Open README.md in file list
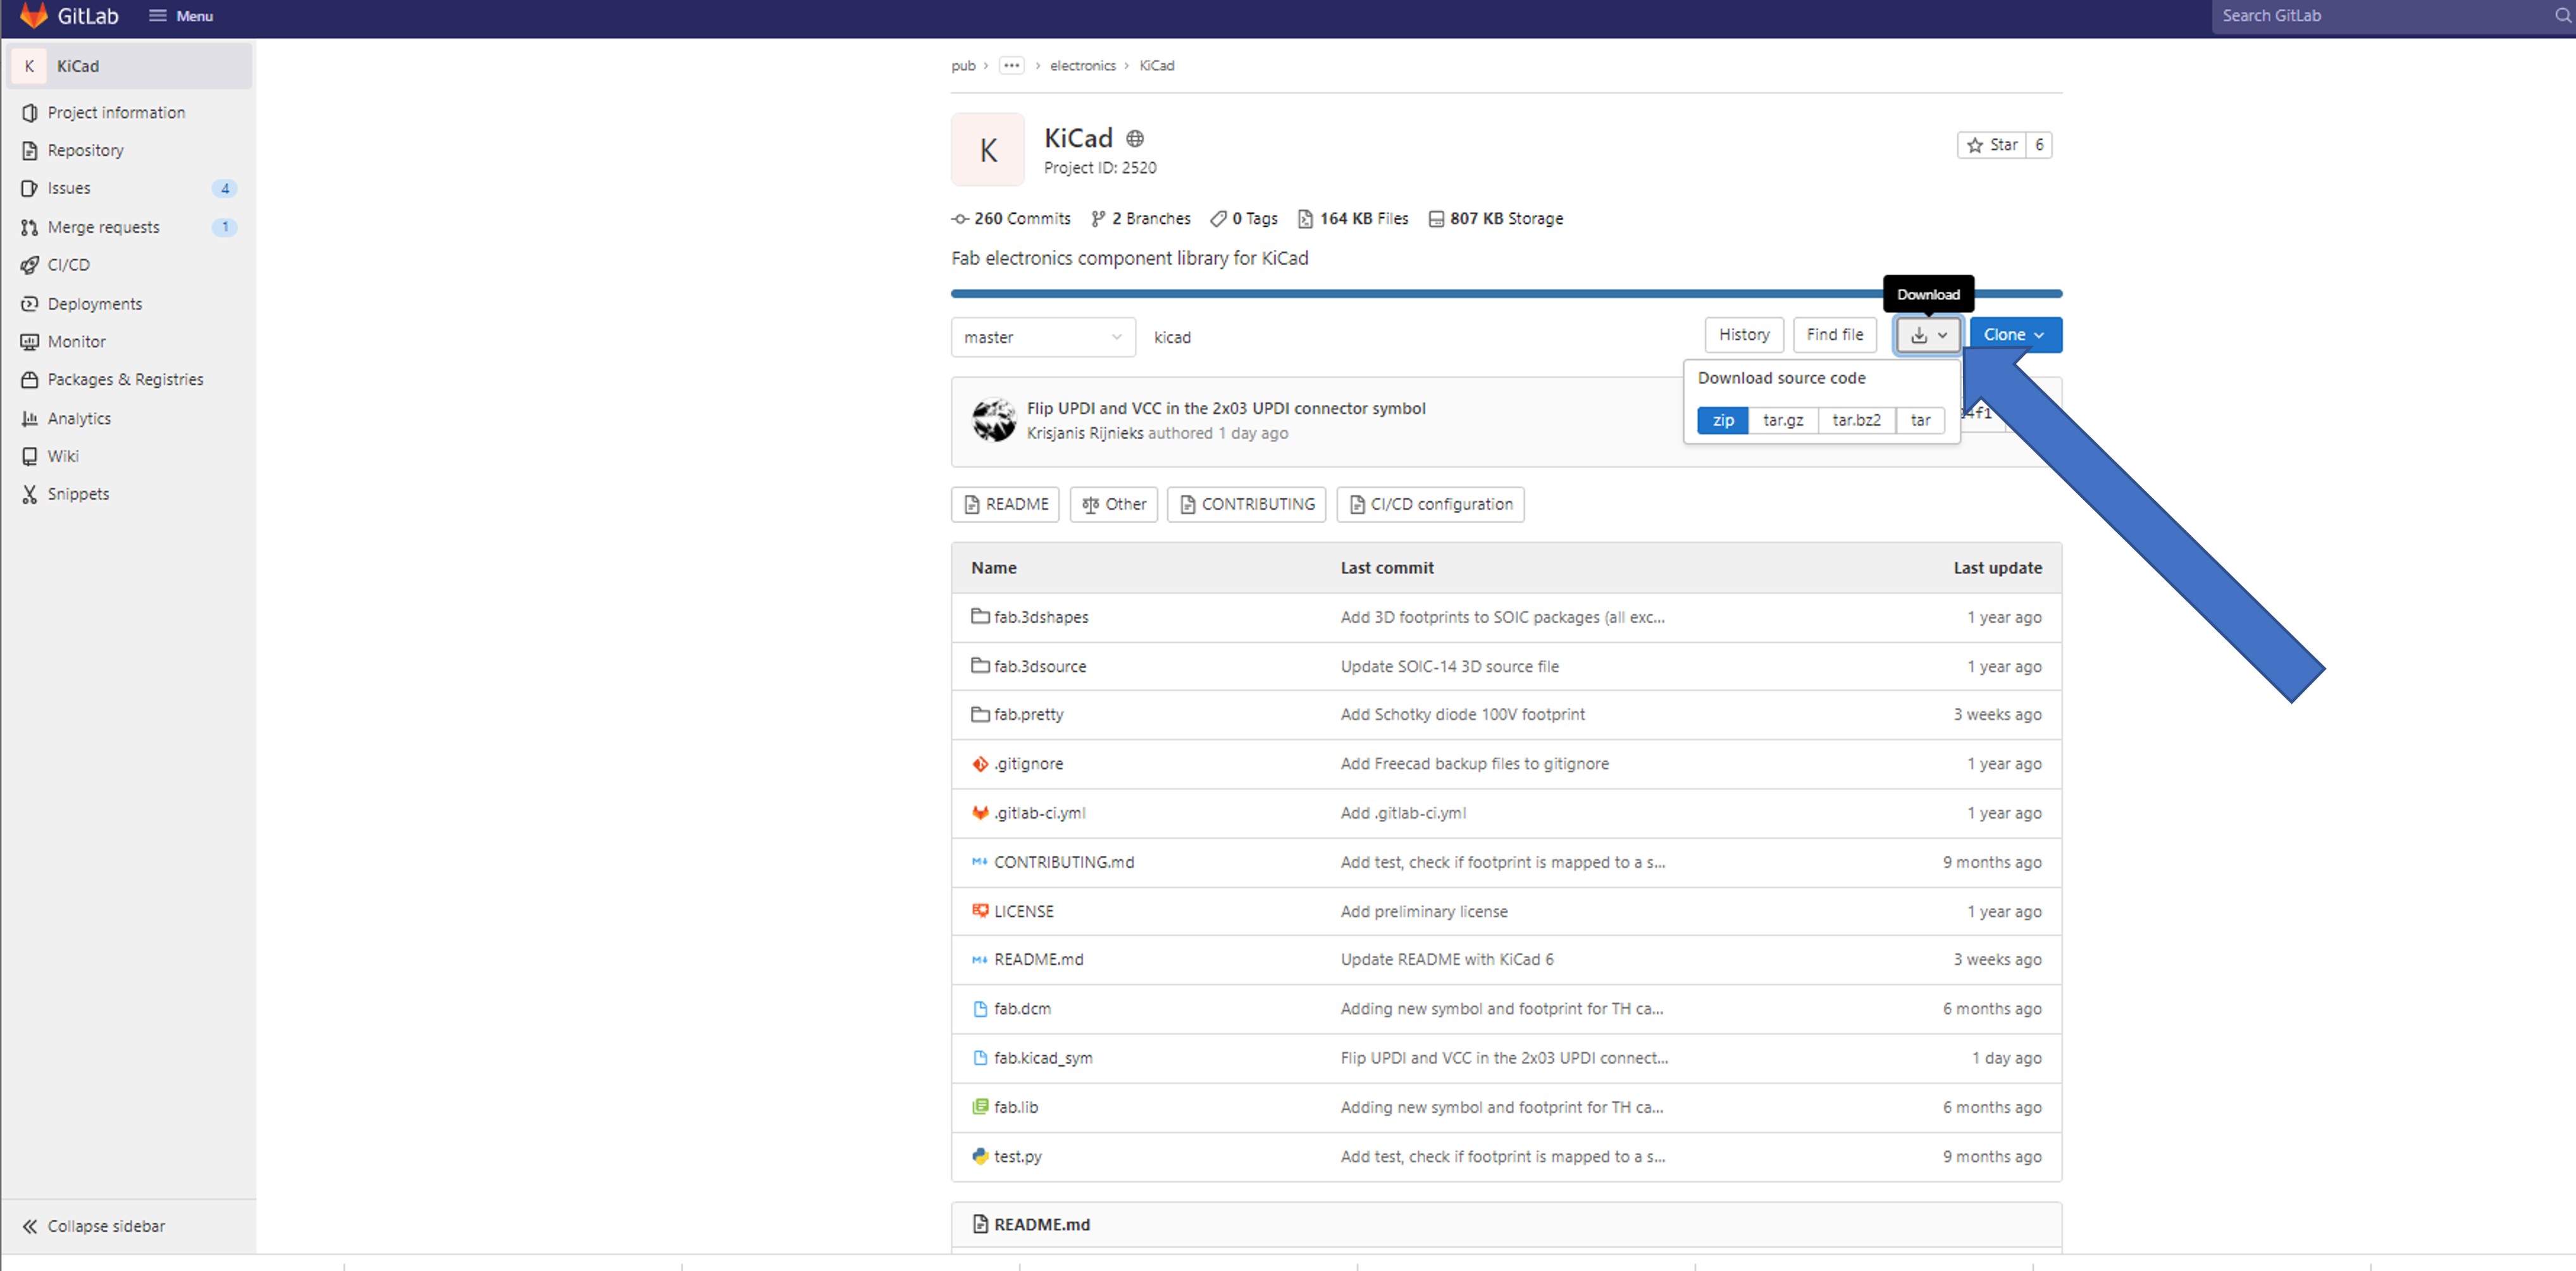 point(1038,960)
